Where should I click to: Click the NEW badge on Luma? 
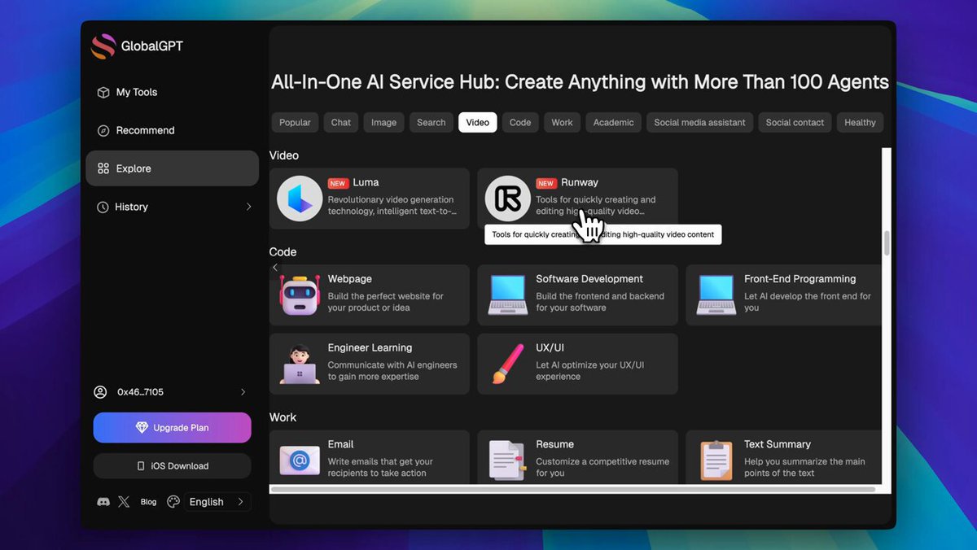tap(338, 184)
